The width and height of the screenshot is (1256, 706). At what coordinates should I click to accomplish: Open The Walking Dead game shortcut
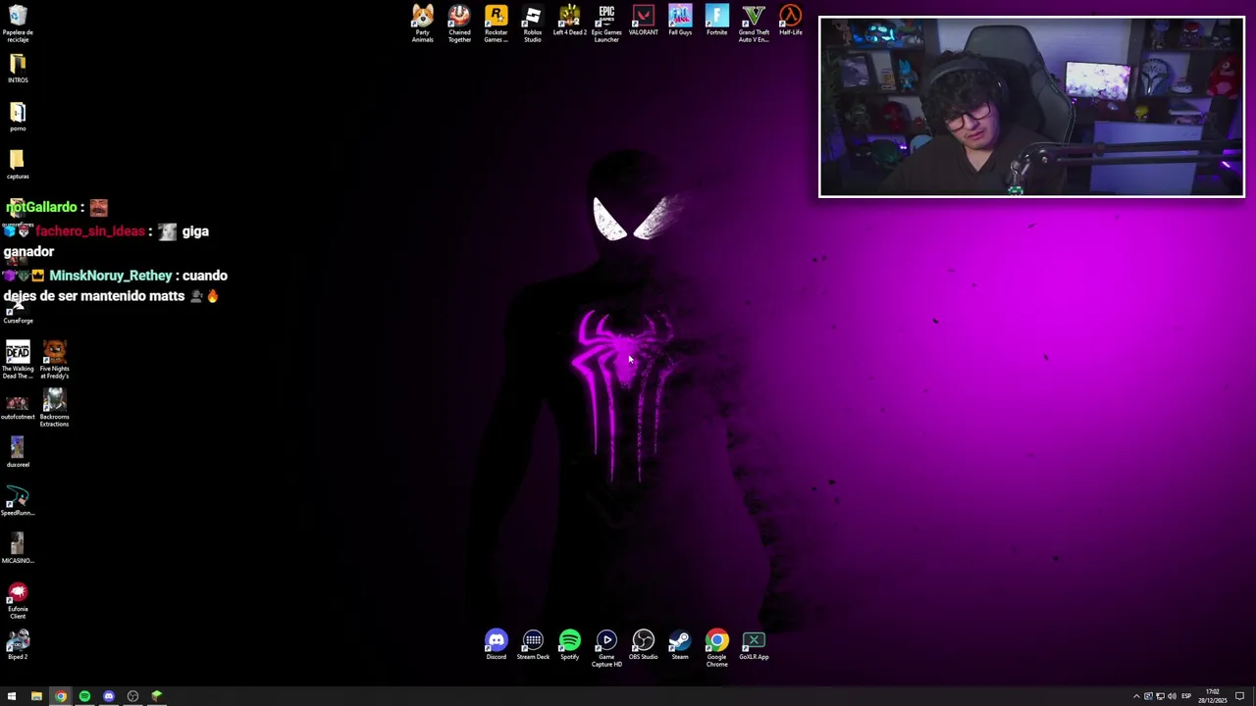pyautogui.click(x=18, y=360)
